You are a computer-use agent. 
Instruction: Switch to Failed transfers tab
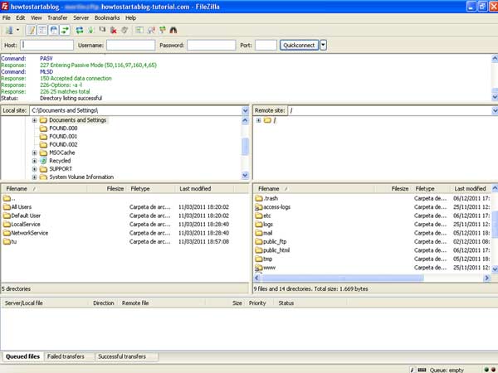pos(66,356)
